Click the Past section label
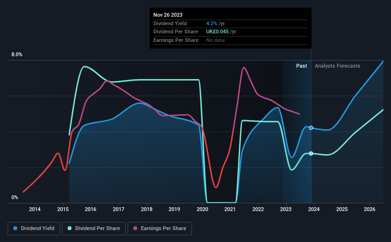 coord(301,66)
